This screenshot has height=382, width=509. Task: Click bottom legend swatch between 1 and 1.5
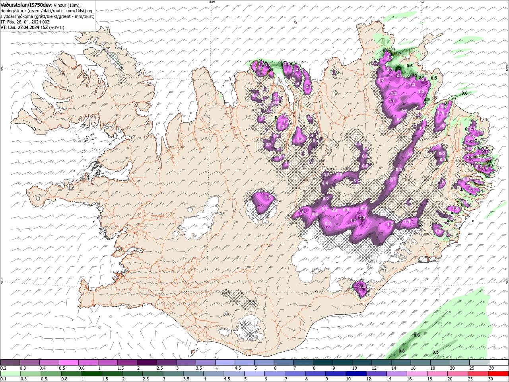pos(91,374)
